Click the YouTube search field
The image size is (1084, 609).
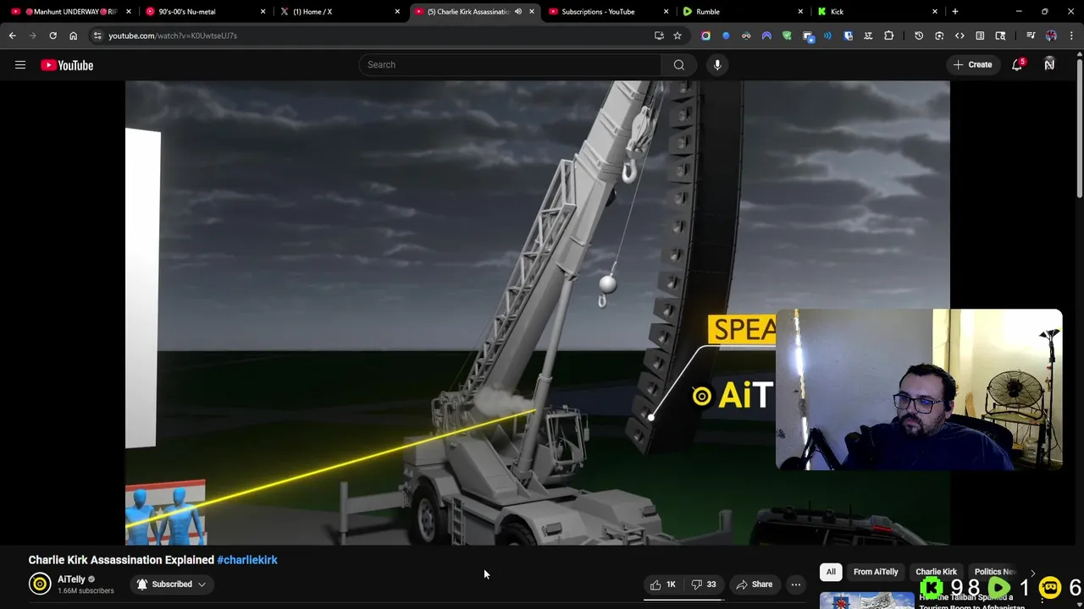point(510,65)
